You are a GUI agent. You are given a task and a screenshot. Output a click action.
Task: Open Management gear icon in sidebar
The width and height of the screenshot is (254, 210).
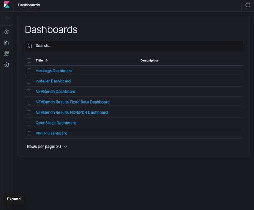7,65
